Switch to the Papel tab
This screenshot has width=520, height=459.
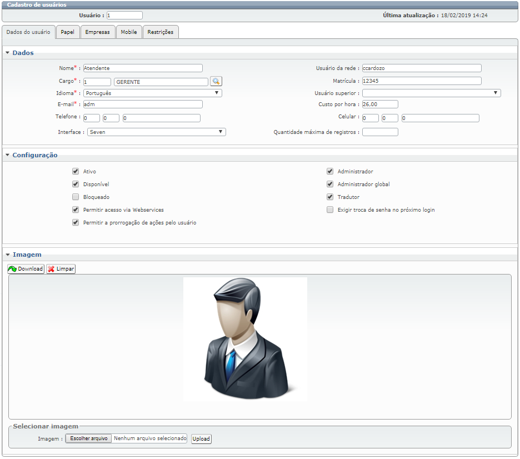point(68,32)
